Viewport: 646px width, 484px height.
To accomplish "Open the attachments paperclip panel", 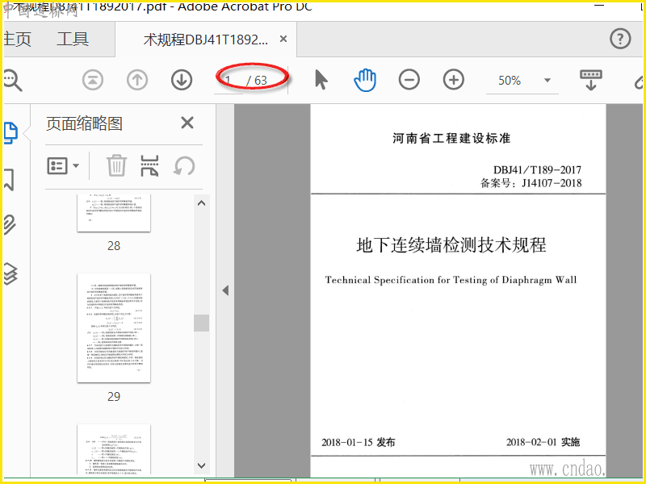I will pos(10,225).
